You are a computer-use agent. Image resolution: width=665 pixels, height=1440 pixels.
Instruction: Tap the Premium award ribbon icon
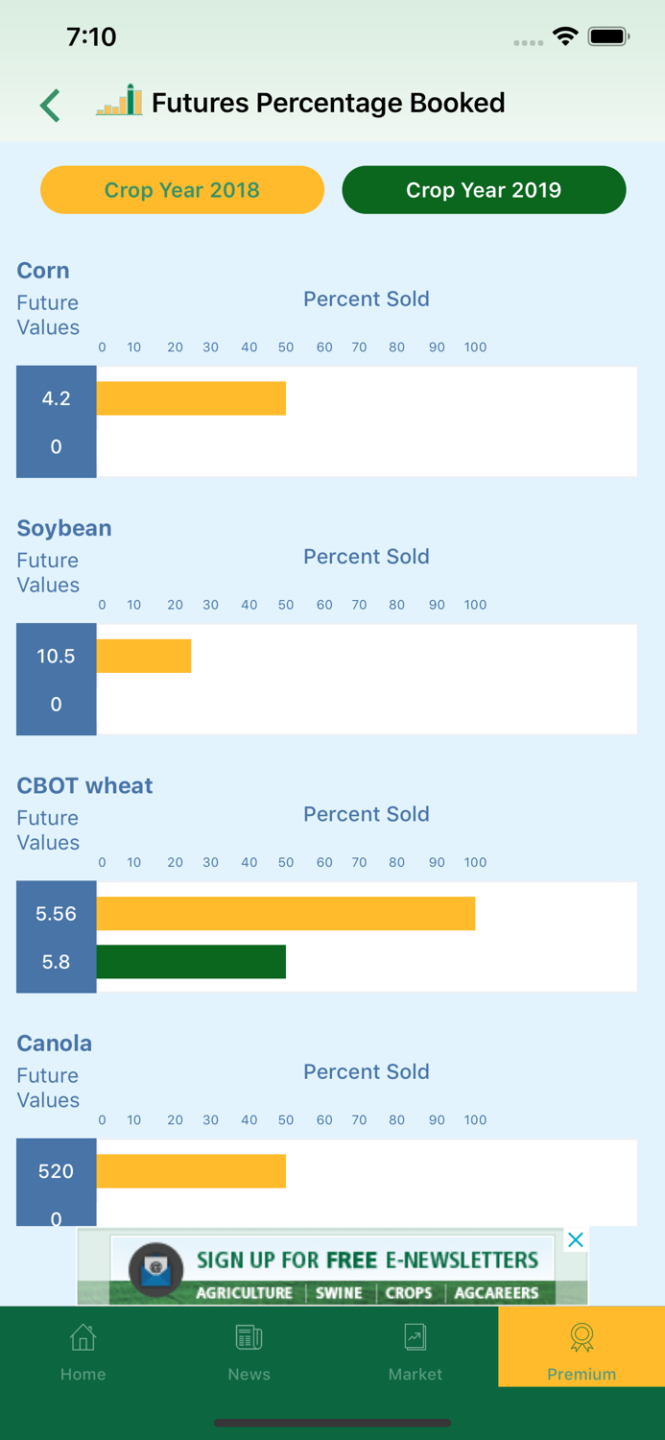[580, 1334]
